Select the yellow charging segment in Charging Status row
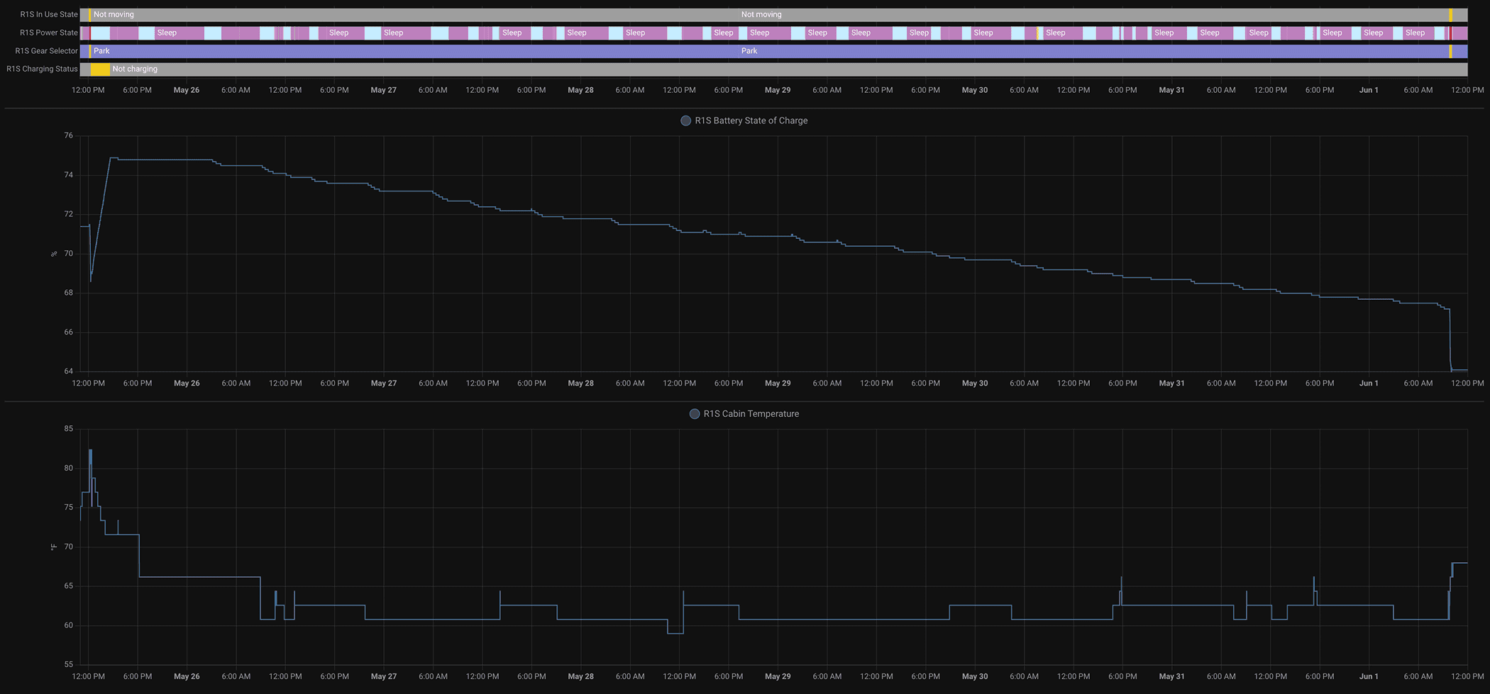Viewport: 1490px width, 694px height. coord(100,69)
